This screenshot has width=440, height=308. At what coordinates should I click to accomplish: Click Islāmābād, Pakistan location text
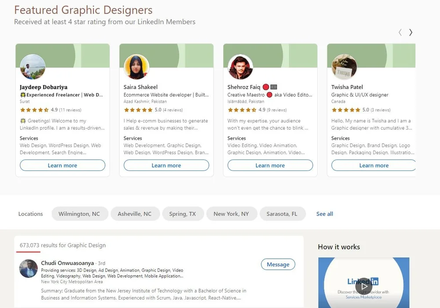[246, 101]
